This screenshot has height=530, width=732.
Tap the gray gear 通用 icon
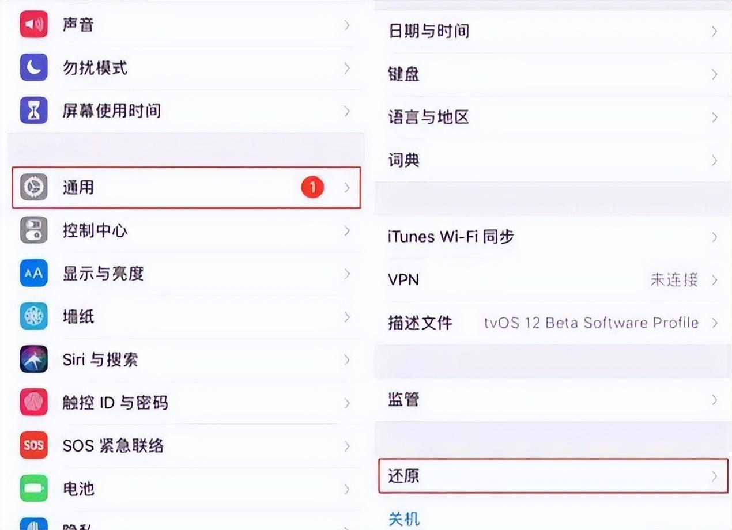point(34,187)
